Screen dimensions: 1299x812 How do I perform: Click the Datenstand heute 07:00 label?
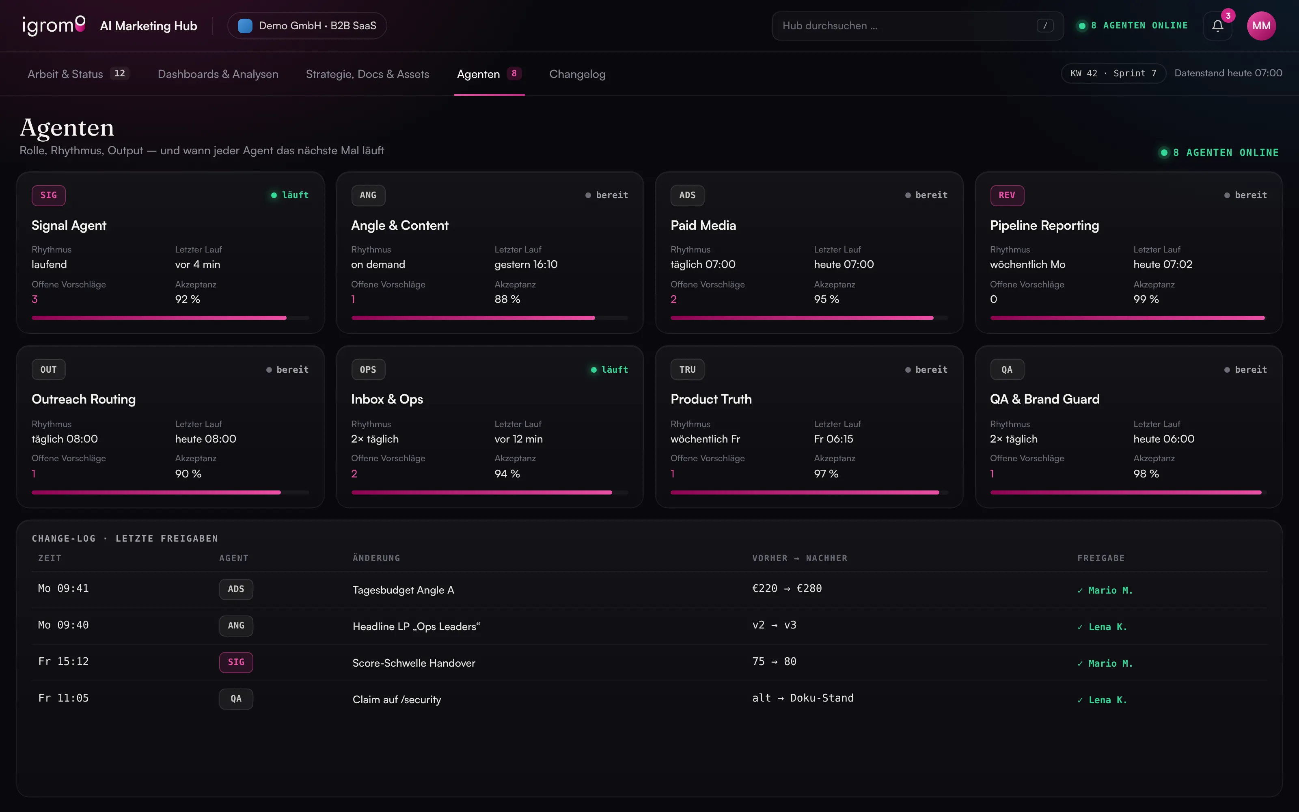(x=1228, y=73)
